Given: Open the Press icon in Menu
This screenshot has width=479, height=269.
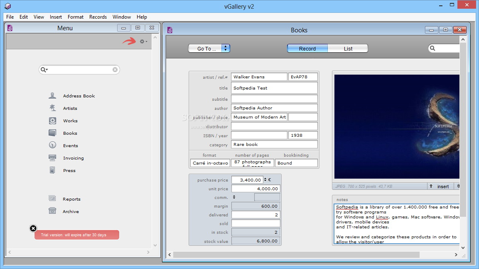Looking at the screenshot, I should click(52, 170).
